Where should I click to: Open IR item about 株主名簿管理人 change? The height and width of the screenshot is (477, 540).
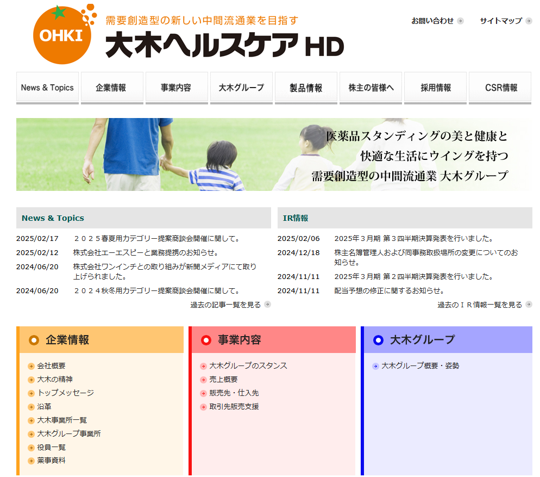tap(426, 257)
